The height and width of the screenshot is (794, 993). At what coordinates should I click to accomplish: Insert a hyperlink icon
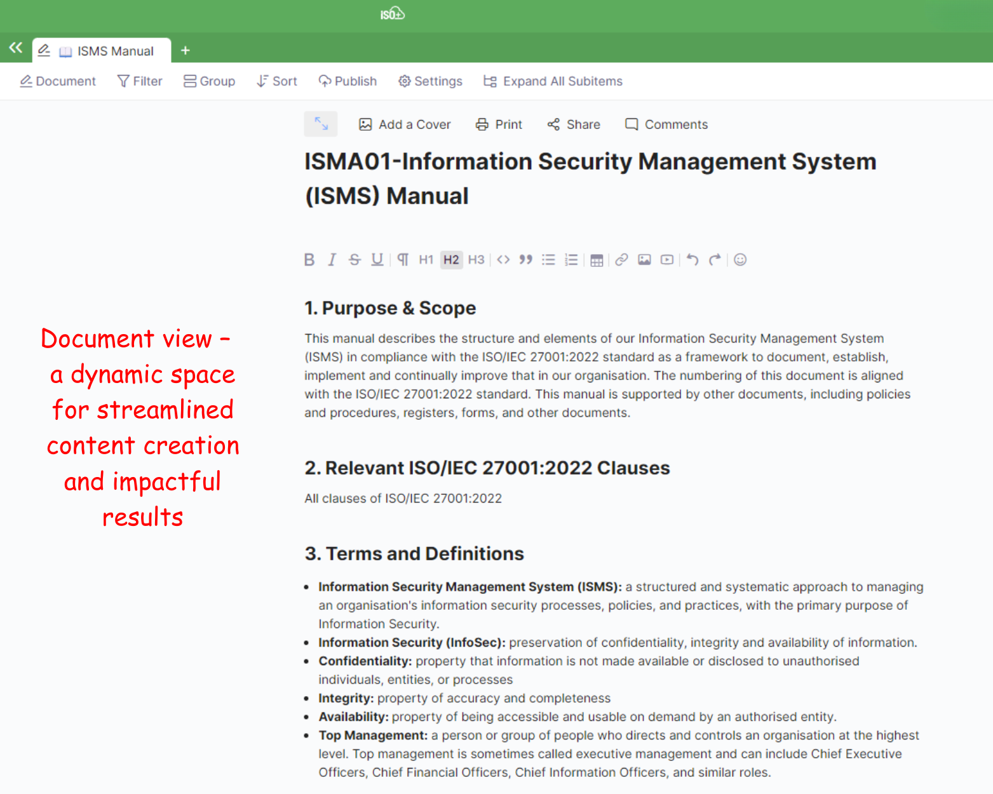pyautogui.click(x=621, y=260)
